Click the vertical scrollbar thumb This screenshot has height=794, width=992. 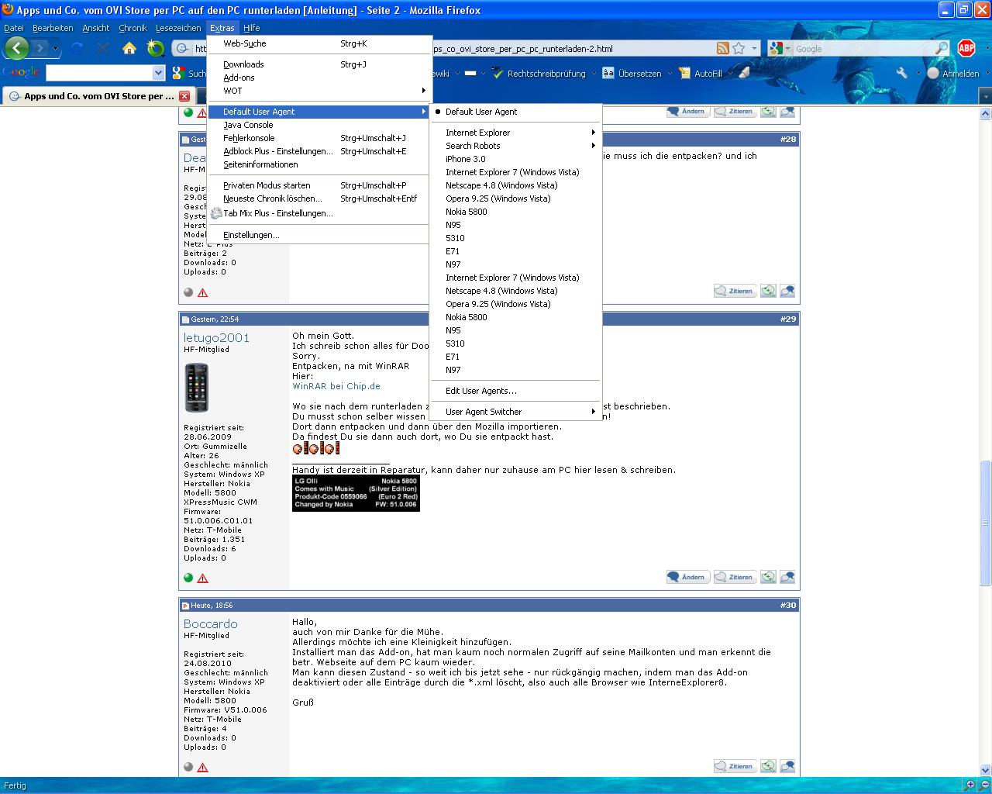(986, 523)
